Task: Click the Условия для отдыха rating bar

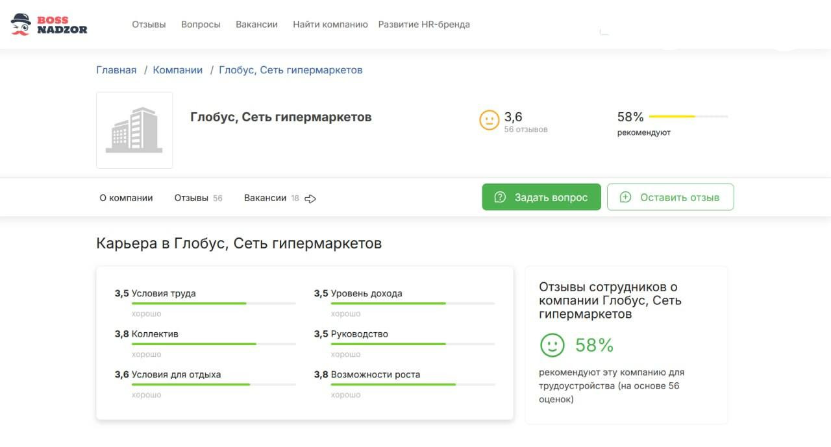Action: click(x=214, y=384)
